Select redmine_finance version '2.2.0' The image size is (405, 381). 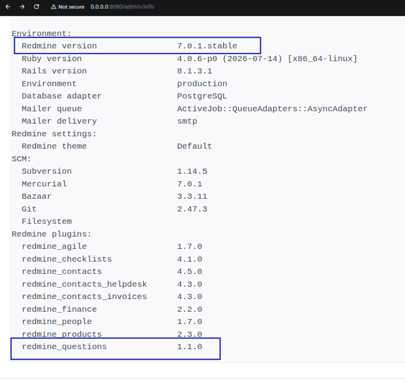click(190, 309)
